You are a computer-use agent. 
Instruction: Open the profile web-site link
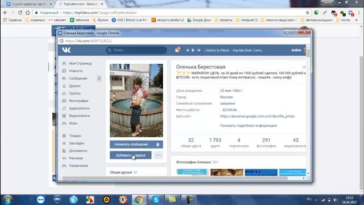point(257,116)
